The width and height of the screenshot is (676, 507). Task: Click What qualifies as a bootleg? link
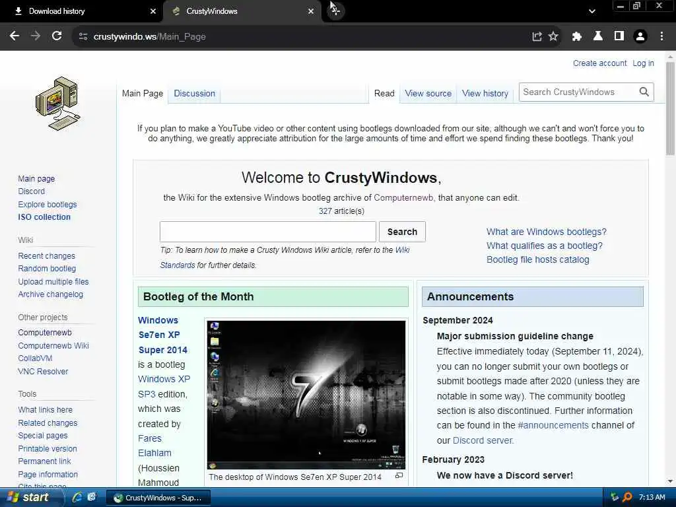point(545,246)
